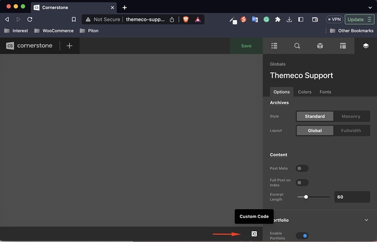
Task: Open the Interest bookmarks folder
Action: click(x=16, y=31)
